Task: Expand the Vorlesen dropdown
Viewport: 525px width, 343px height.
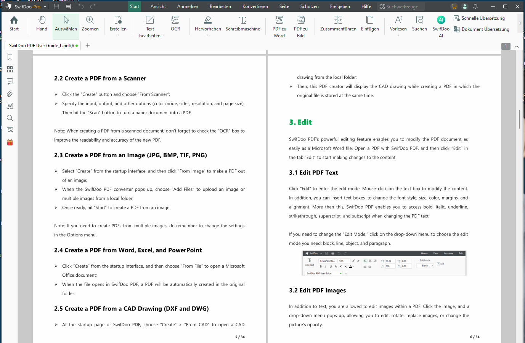Action: (398, 35)
